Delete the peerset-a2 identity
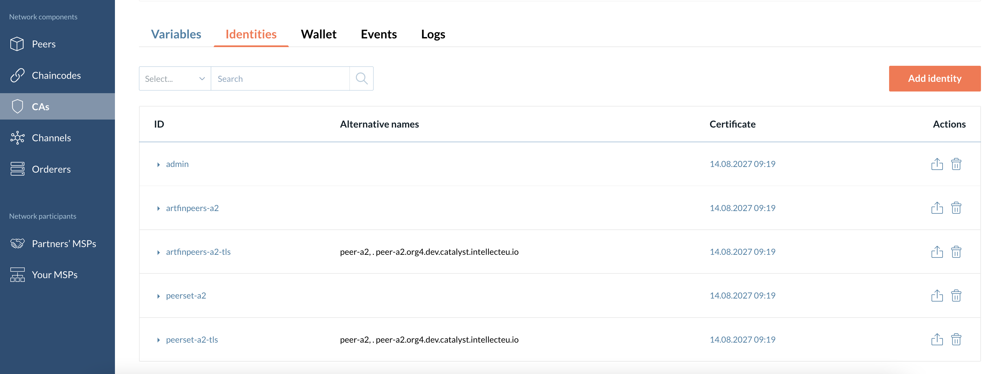Viewport: 991px width, 374px height. (x=956, y=296)
